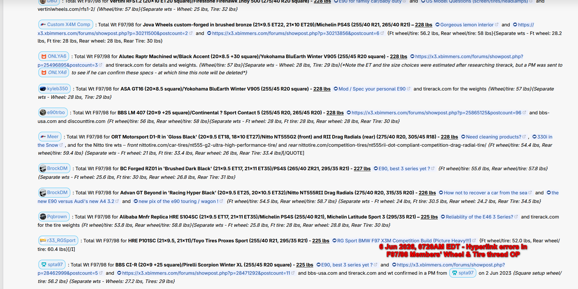Click the kyleb350 avatar icon
Screen dimensions: 578x289
click(43, 89)
